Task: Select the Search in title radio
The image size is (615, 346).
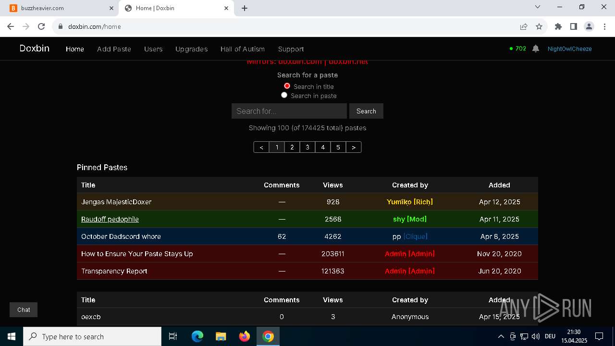Action: pos(287,86)
